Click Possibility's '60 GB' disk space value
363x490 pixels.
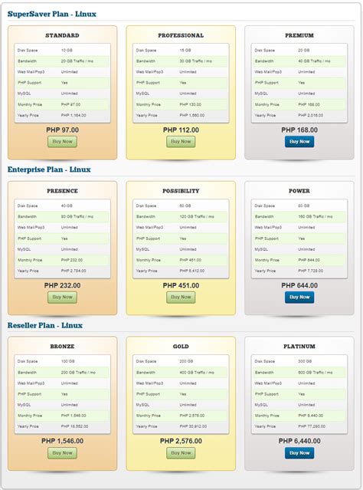[x=185, y=206]
